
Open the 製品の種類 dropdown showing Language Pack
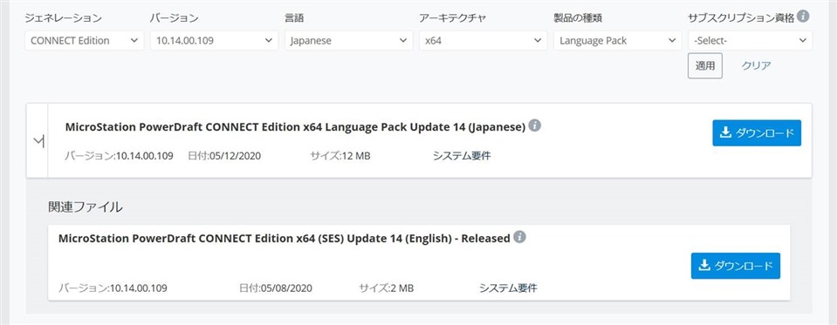pos(618,40)
